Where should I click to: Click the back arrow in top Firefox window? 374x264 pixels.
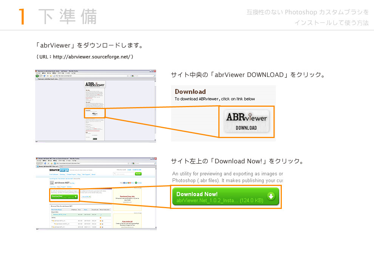coord(37,76)
